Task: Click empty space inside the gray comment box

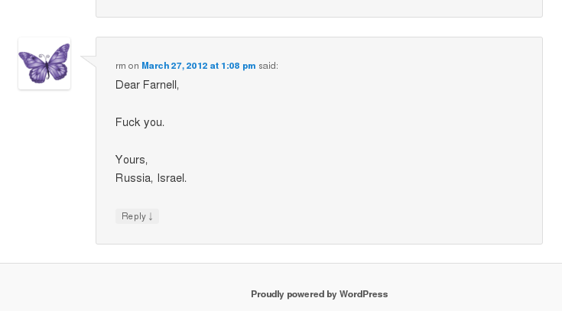Action: (x=382, y=153)
